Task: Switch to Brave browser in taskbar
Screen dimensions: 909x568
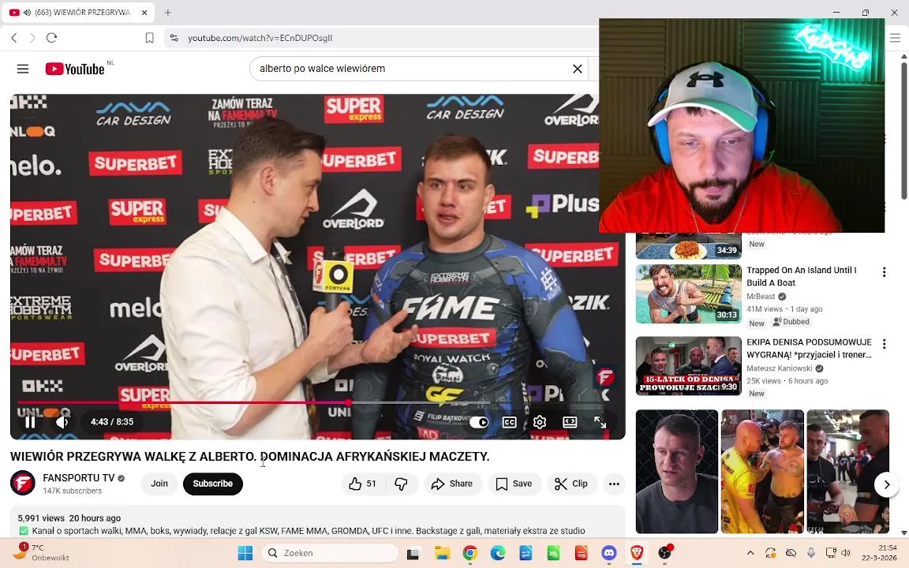Action: pos(637,553)
